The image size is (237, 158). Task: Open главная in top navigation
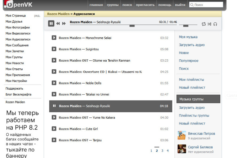coord(96,5)
